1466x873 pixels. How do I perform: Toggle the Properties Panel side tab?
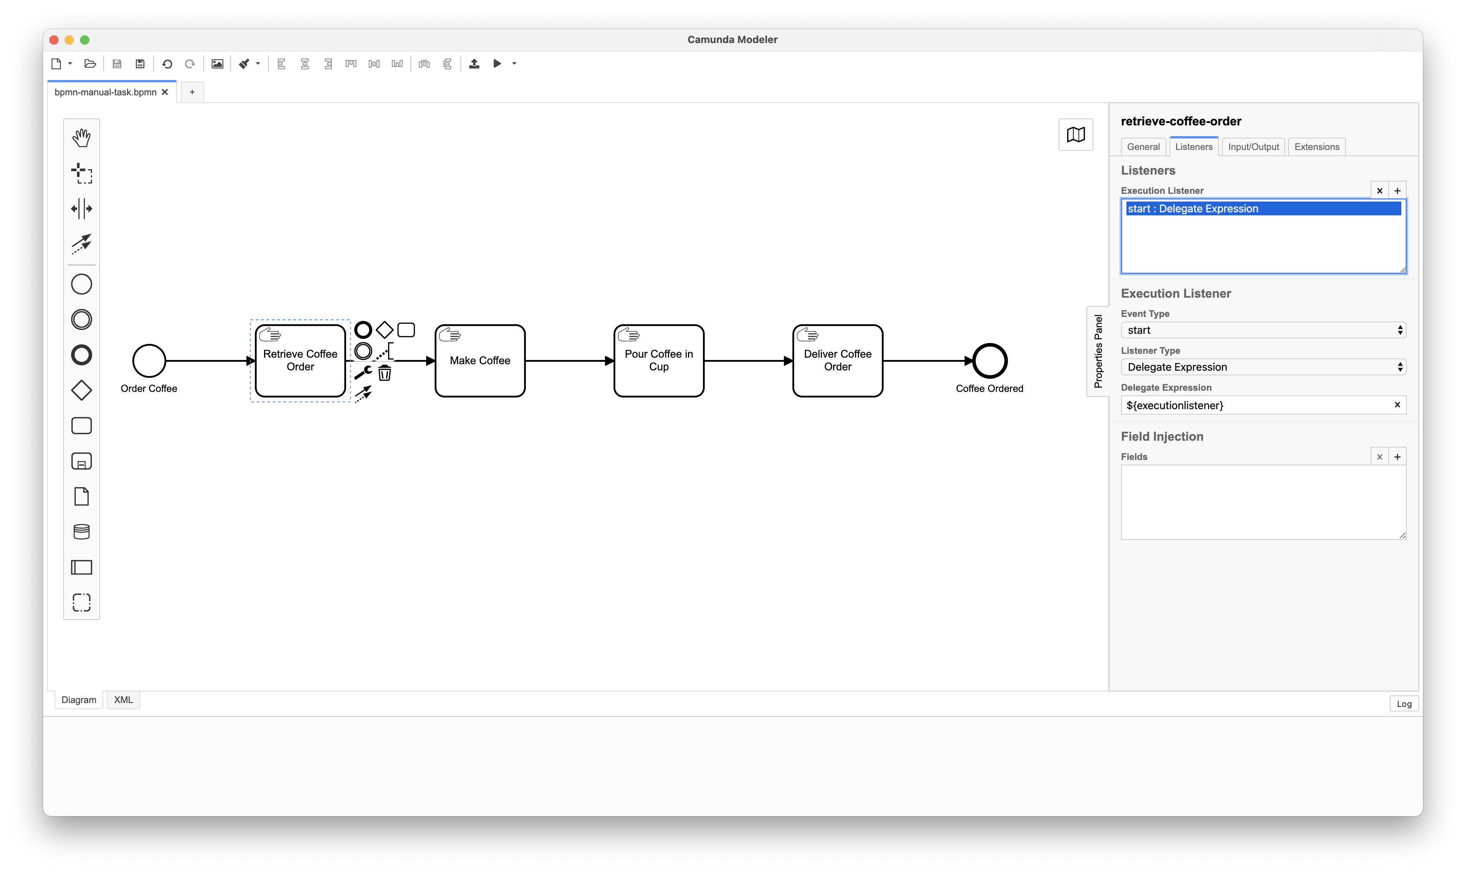[x=1098, y=351]
